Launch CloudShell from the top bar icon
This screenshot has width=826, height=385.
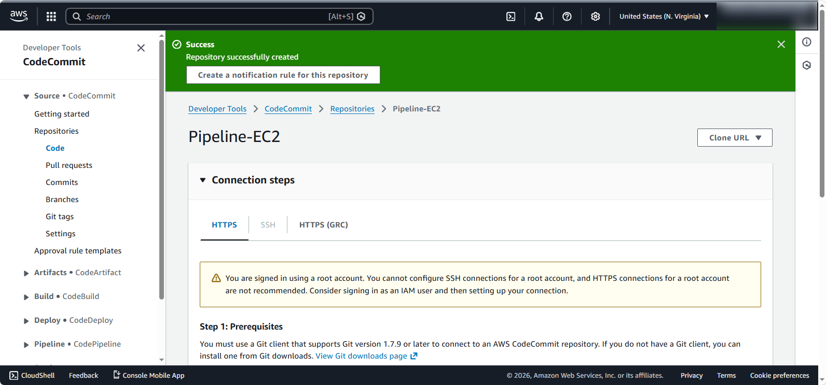[x=511, y=17]
